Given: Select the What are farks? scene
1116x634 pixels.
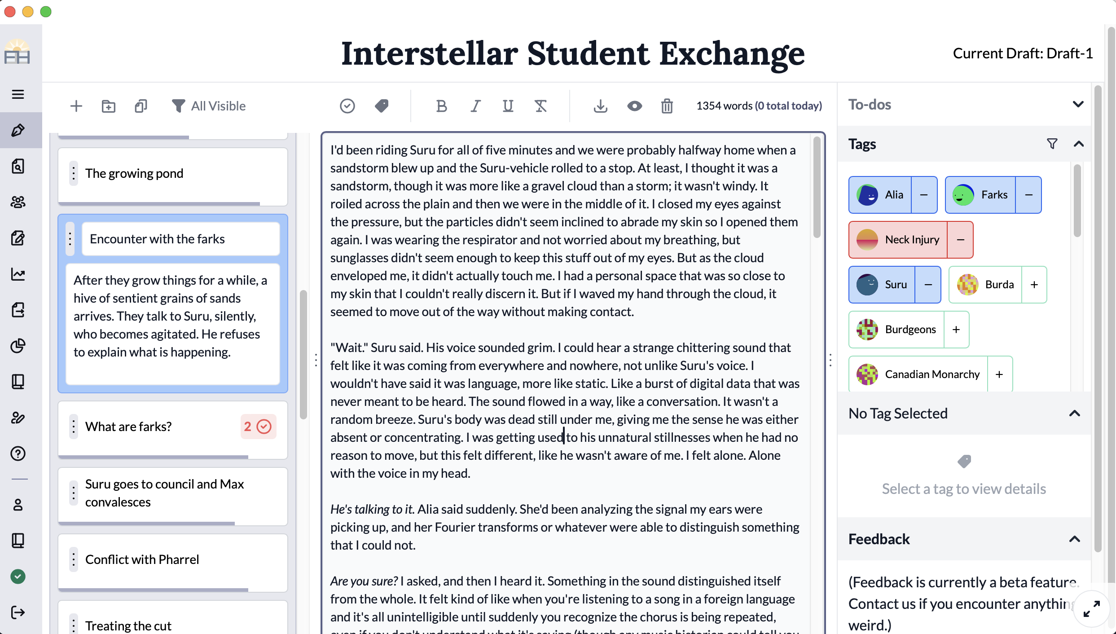Looking at the screenshot, I should point(172,429).
